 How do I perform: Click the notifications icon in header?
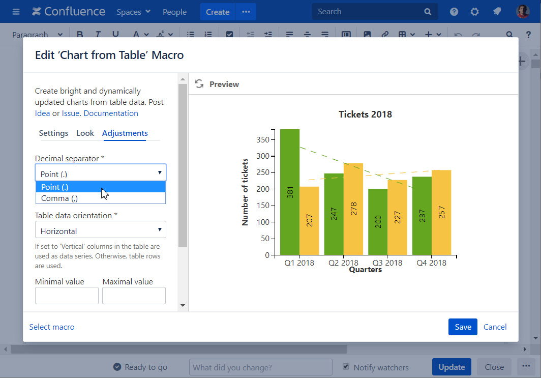point(497,12)
